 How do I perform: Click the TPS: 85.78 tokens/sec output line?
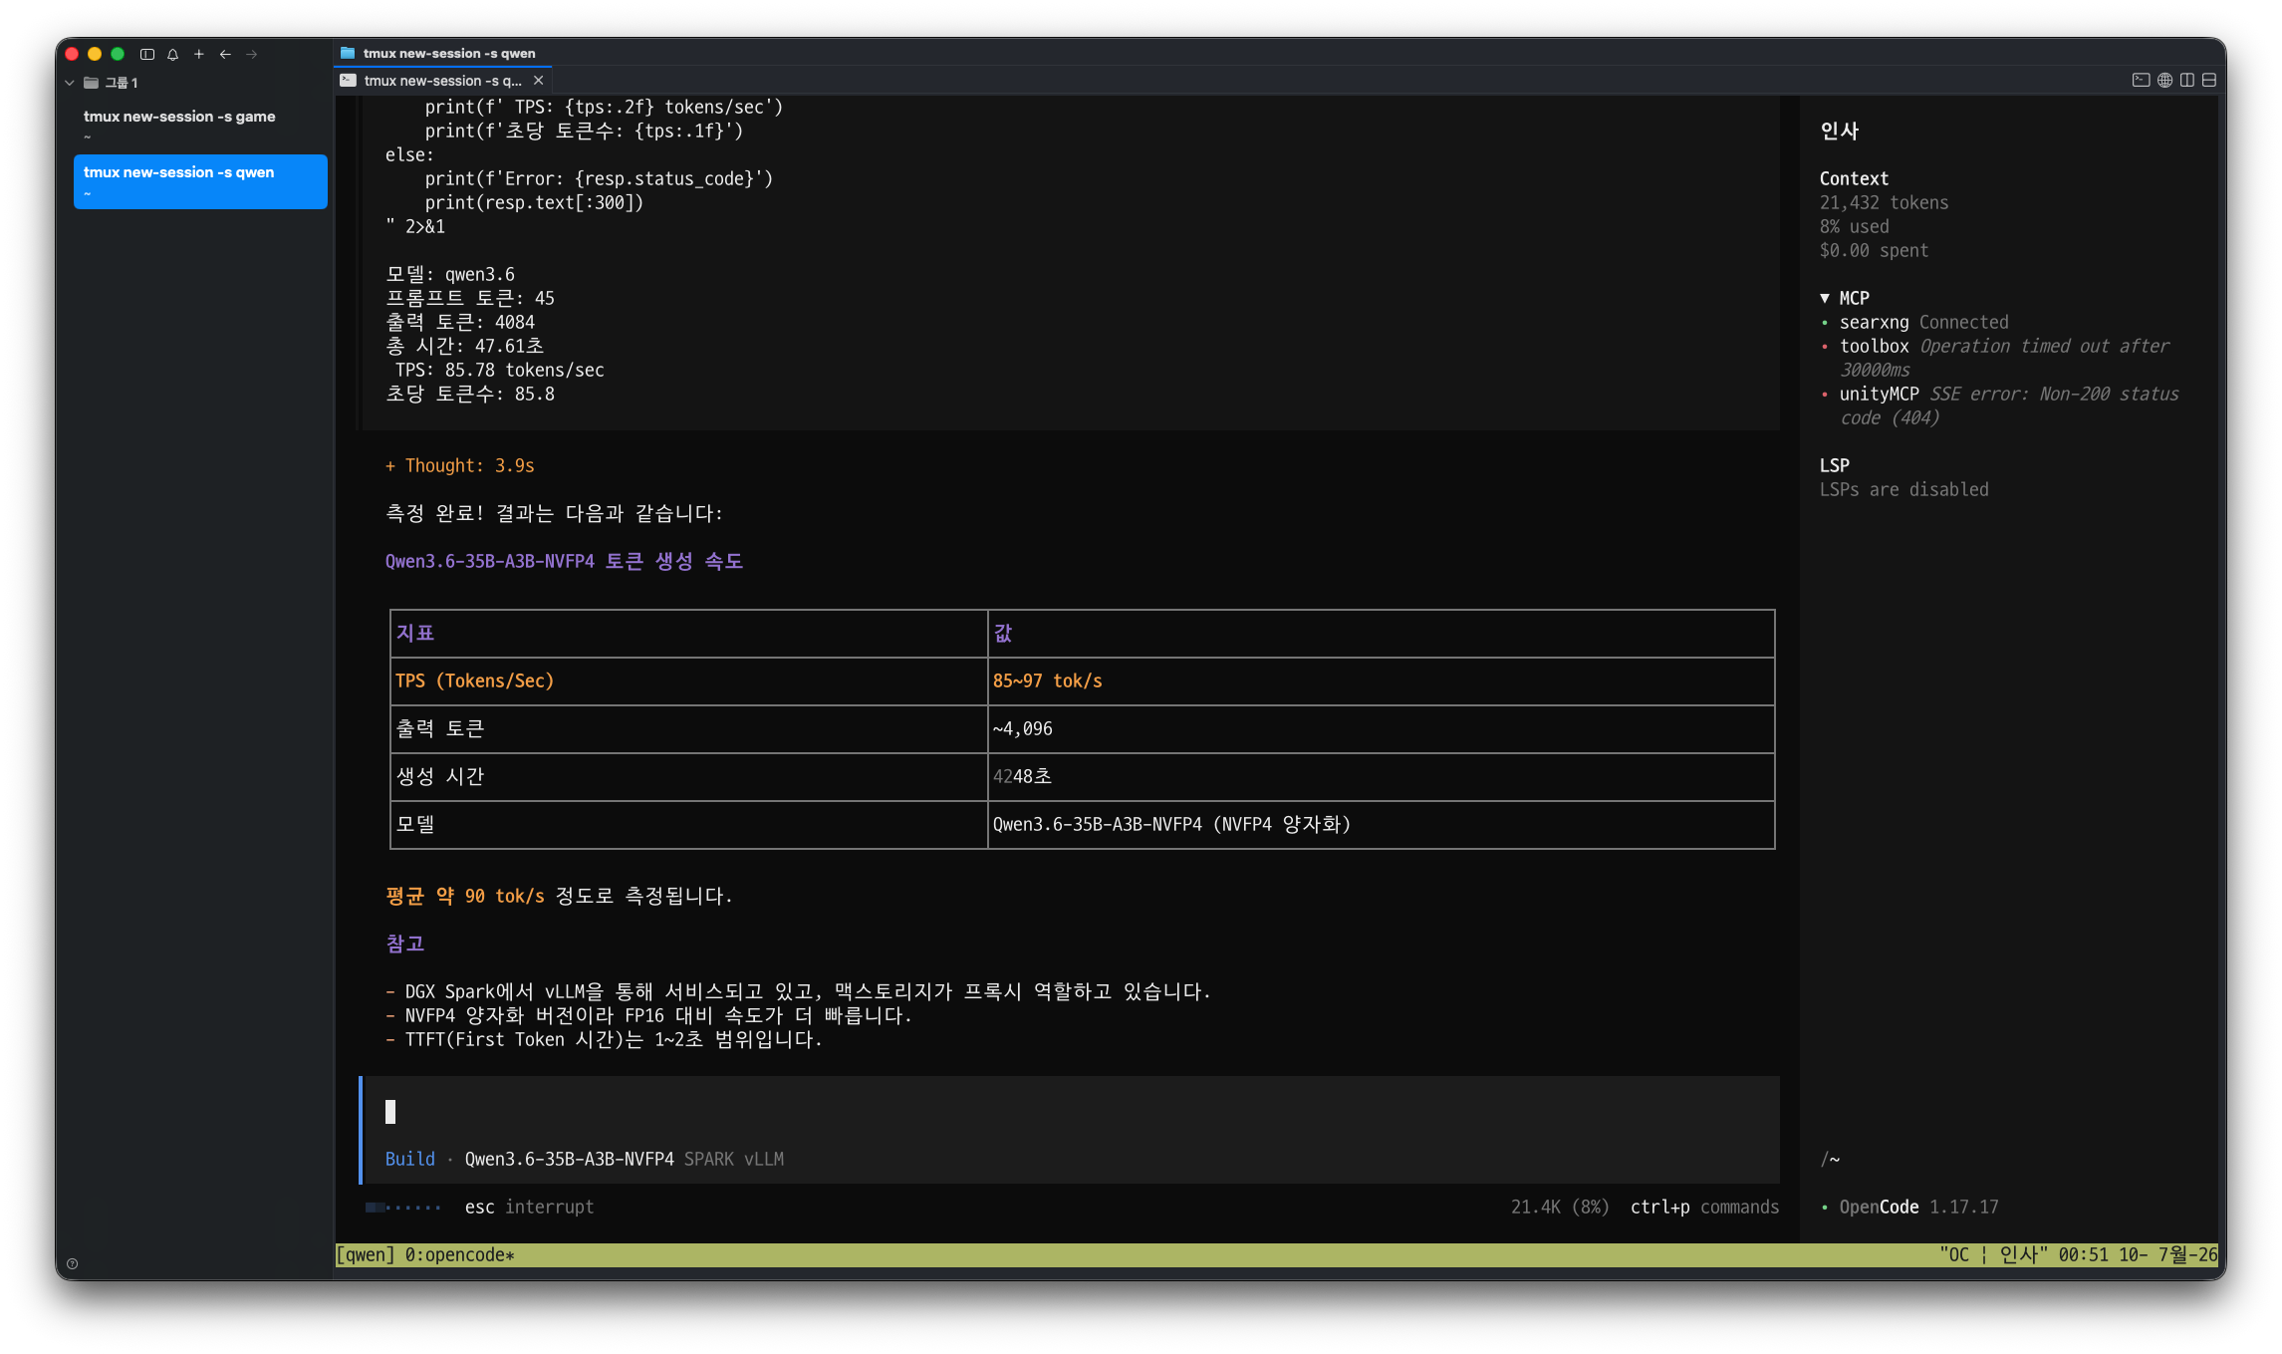pyautogui.click(x=499, y=370)
